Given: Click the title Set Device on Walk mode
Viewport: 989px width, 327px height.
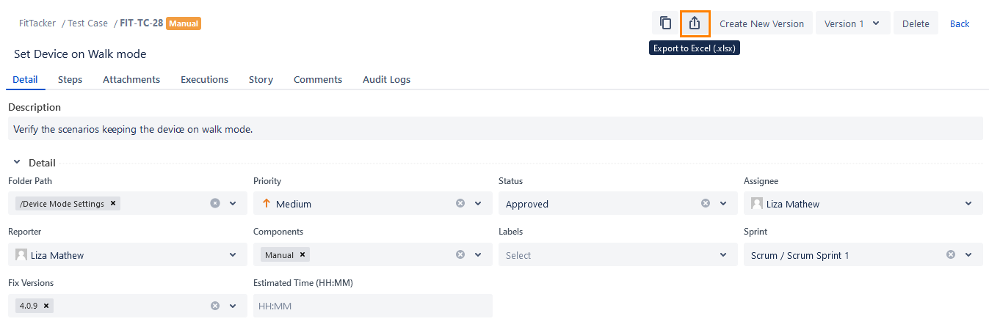Looking at the screenshot, I should pyautogui.click(x=80, y=54).
